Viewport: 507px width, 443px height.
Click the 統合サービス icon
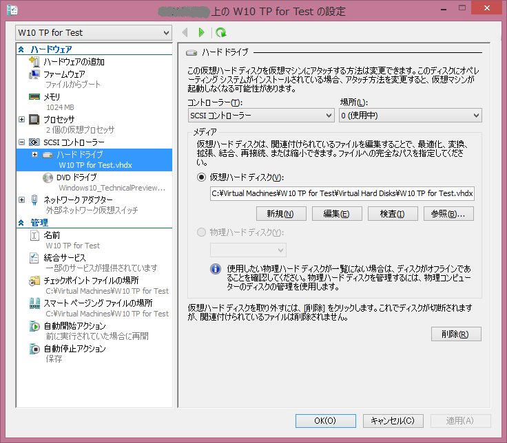pyautogui.click(x=34, y=258)
